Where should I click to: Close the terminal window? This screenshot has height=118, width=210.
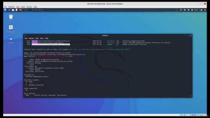[191, 35]
